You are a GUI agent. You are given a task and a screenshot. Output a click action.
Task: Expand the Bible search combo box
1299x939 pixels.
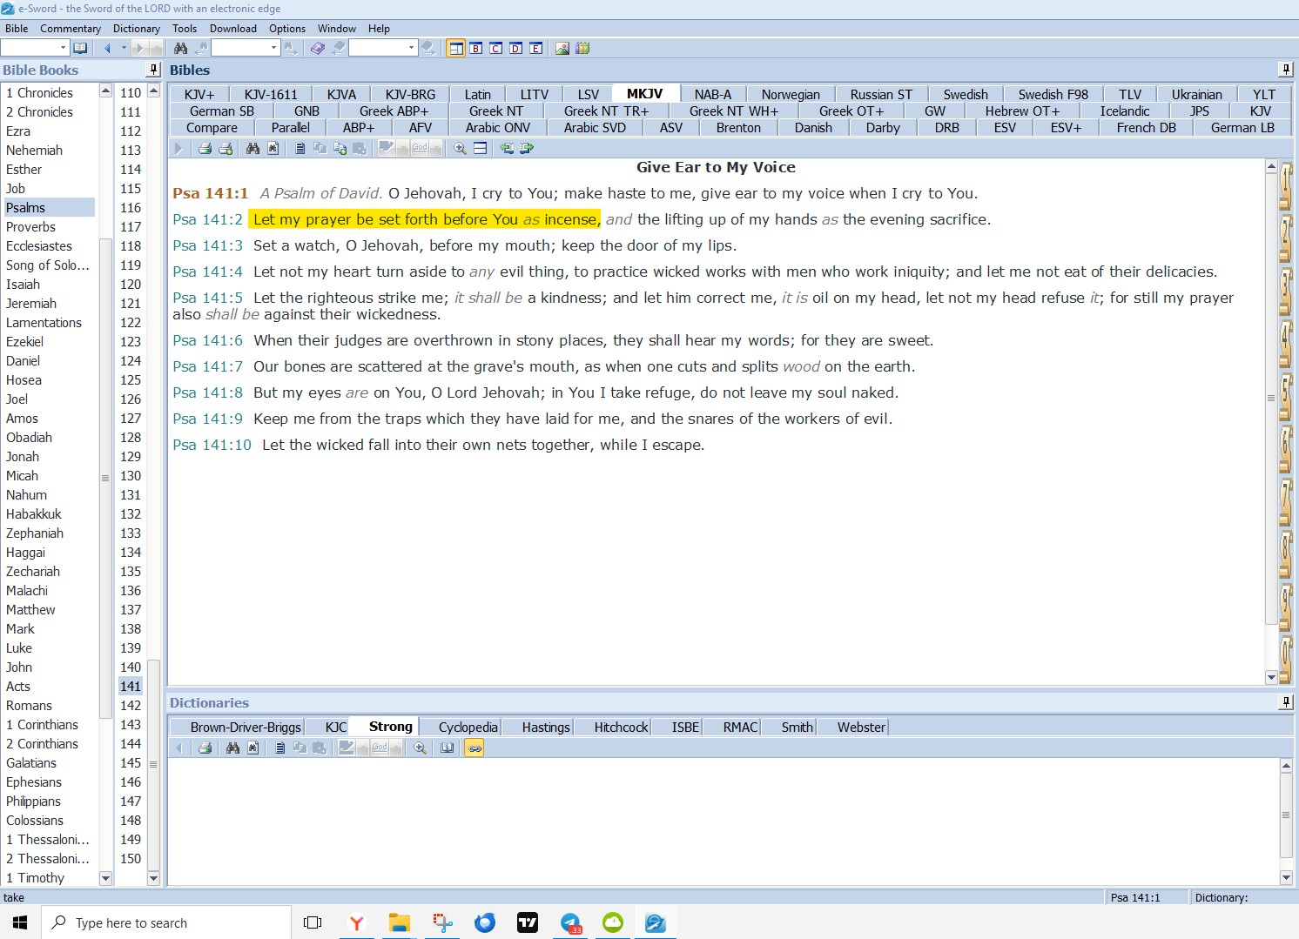[273, 48]
